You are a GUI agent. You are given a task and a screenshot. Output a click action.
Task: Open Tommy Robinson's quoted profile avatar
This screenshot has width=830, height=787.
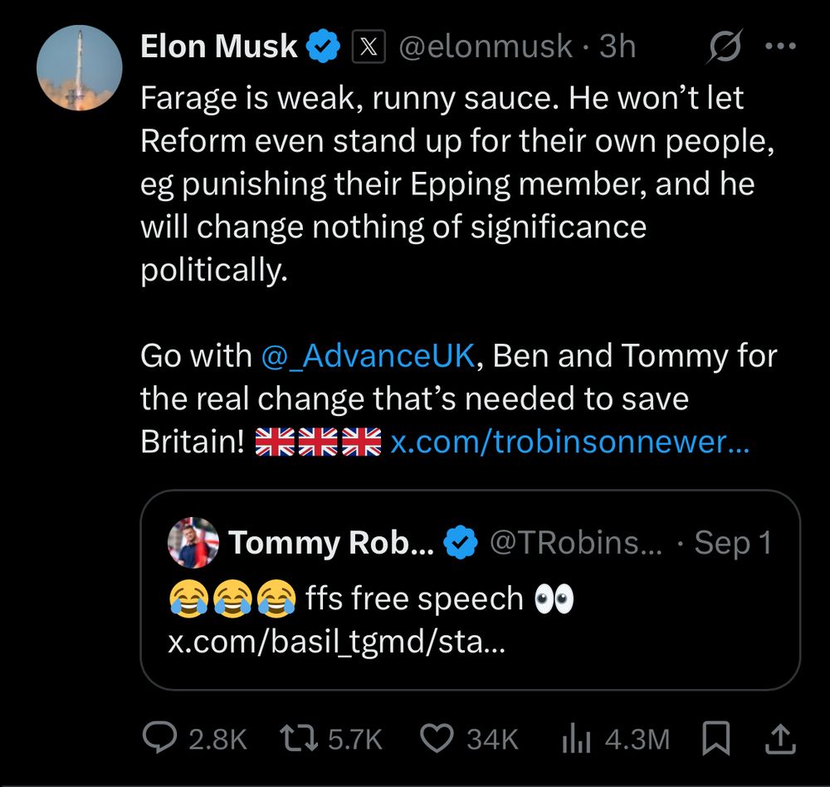tap(193, 542)
